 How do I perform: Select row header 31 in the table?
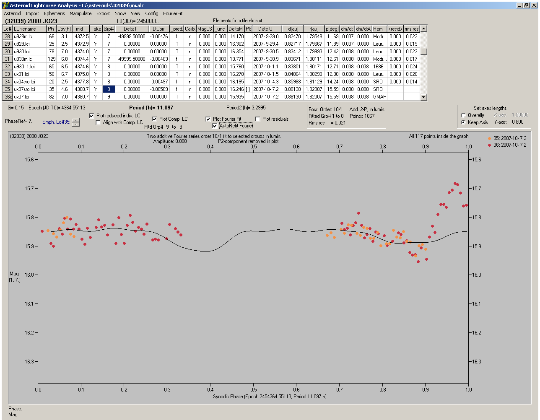point(7,59)
